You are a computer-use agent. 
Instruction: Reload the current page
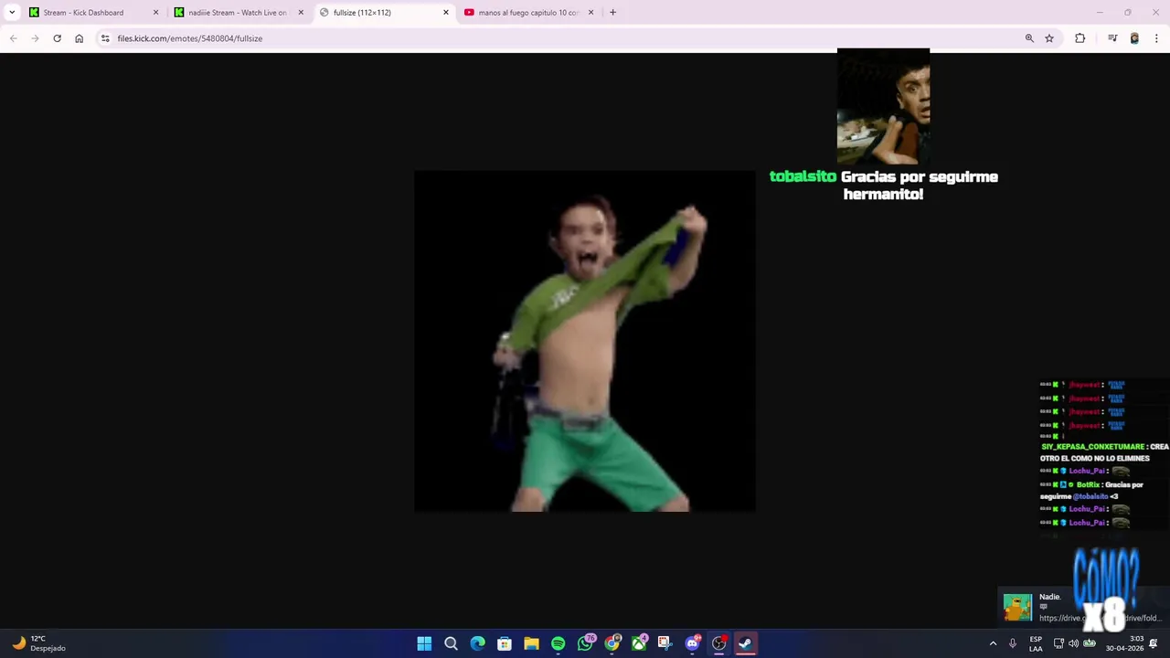point(57,38)
